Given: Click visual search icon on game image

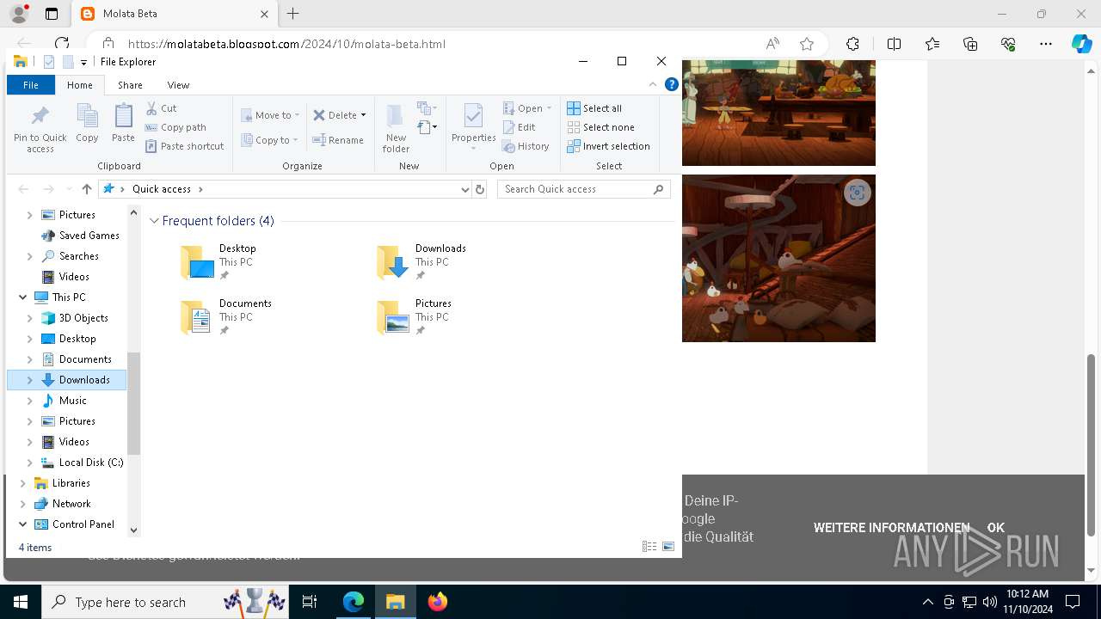Looking at the screenshot, I should [857, 193].
